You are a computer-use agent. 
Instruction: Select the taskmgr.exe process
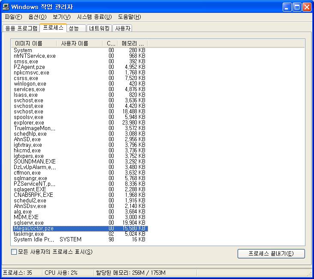tap(80, 234)
